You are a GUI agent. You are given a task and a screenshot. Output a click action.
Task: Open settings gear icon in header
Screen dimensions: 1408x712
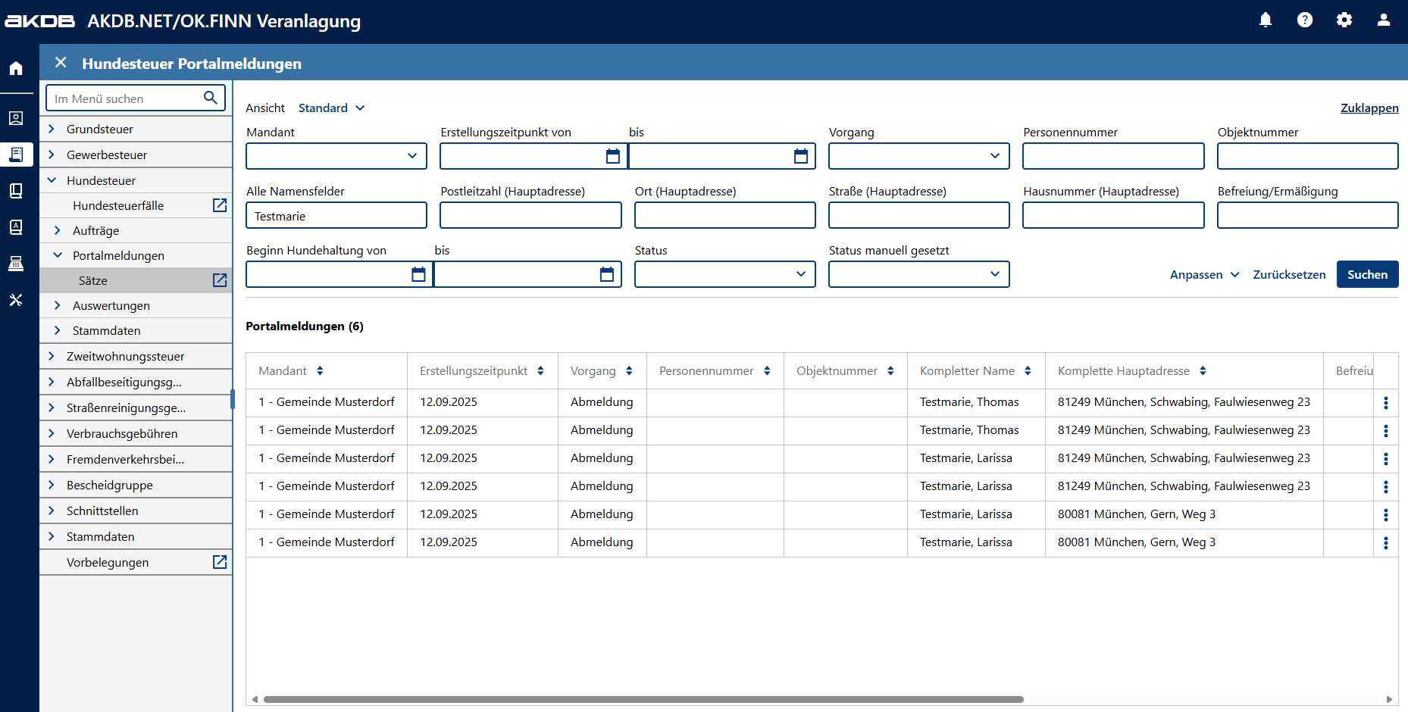point(1344,20)
